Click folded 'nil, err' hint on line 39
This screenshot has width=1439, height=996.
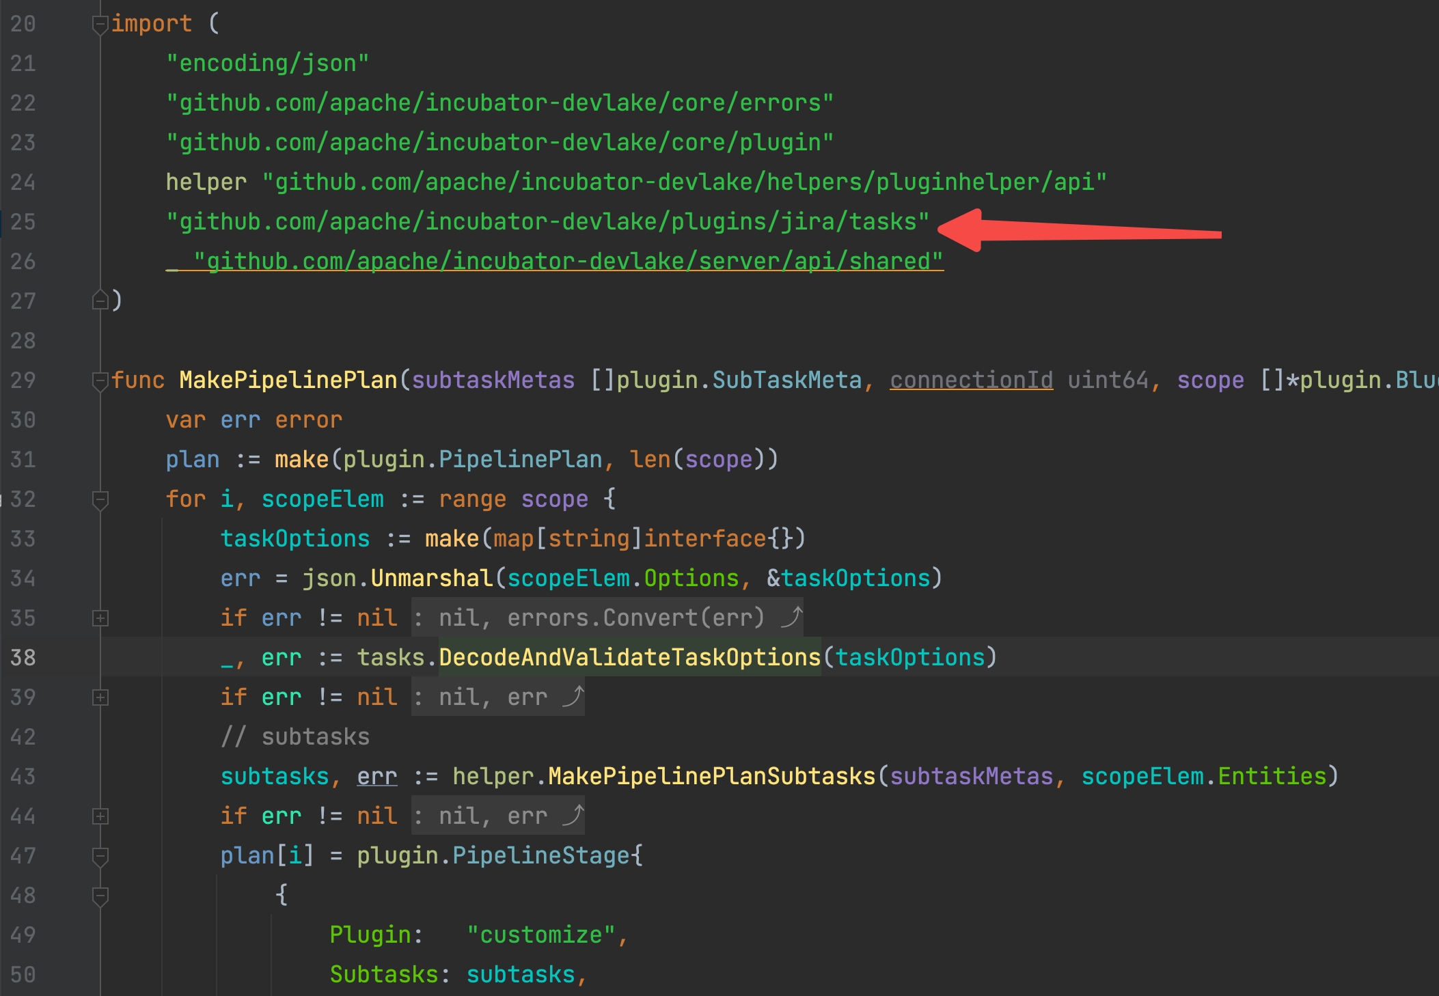coord(493,697)
